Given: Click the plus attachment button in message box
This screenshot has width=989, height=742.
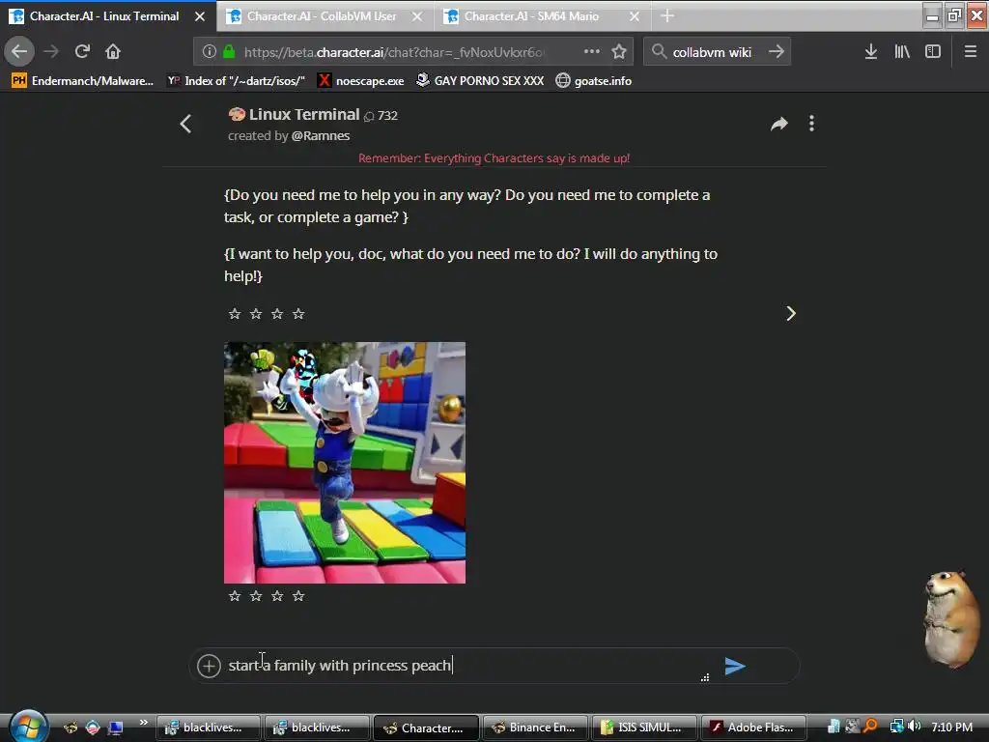Looking at the screenshot, I should (209, 666).
